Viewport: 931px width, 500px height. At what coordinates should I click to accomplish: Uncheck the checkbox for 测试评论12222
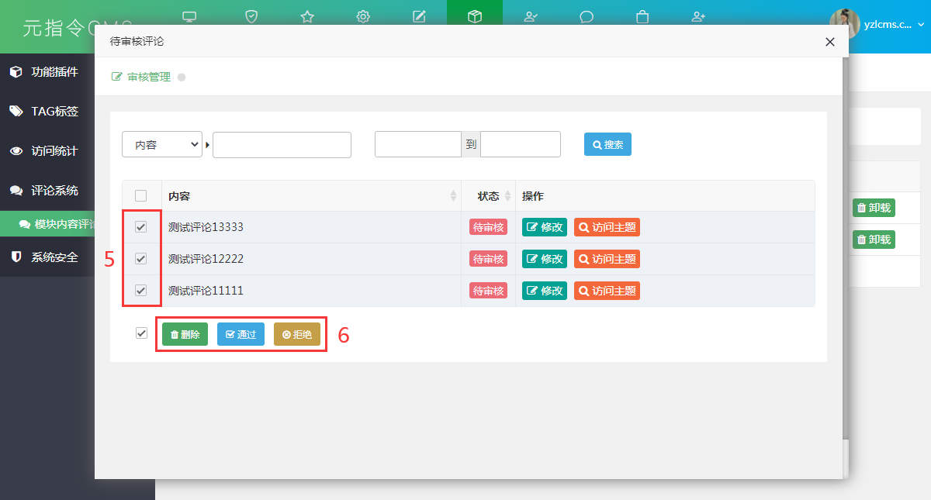click(x=141, y=259)
